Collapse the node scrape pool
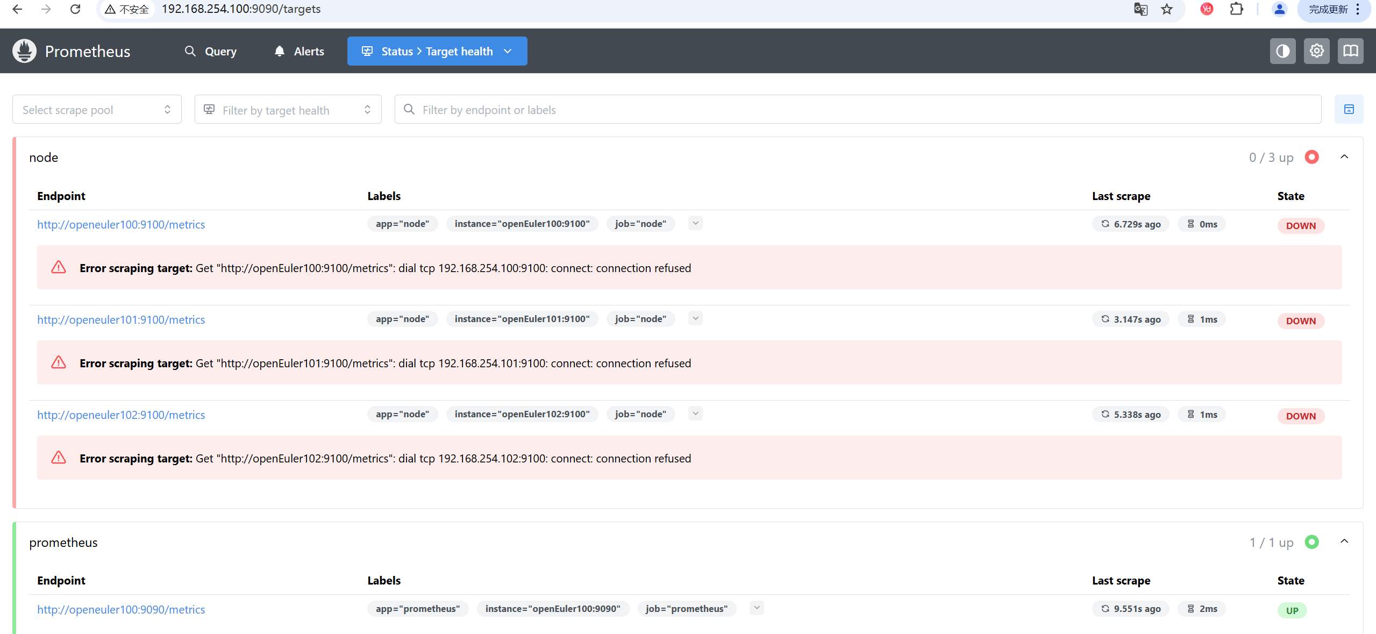1376x634 pixels. coord(1344,157)
